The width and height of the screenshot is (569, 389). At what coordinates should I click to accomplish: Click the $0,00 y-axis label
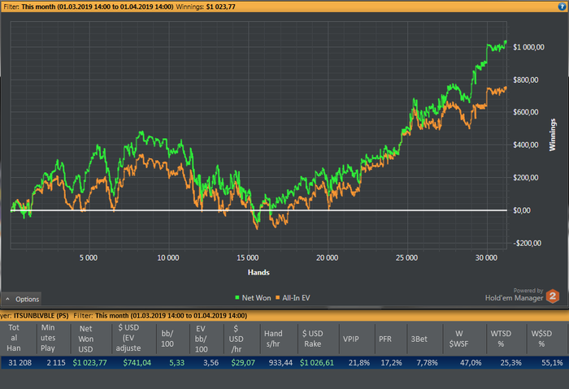pos(522,210)
